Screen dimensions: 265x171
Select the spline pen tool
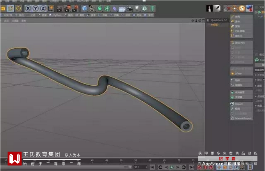(92, 9)
